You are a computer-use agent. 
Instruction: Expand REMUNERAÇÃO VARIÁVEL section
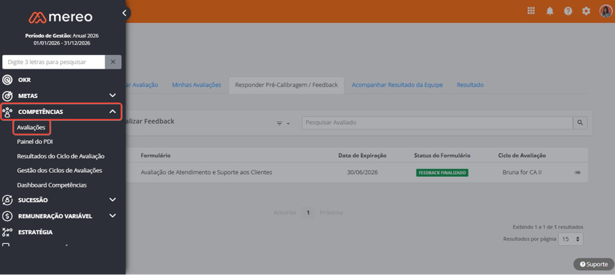[x=112, y=216]
